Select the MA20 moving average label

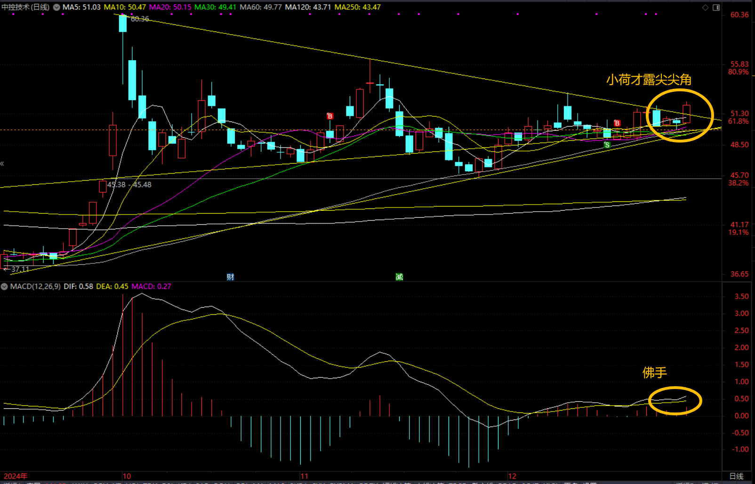tap(170, 8)
